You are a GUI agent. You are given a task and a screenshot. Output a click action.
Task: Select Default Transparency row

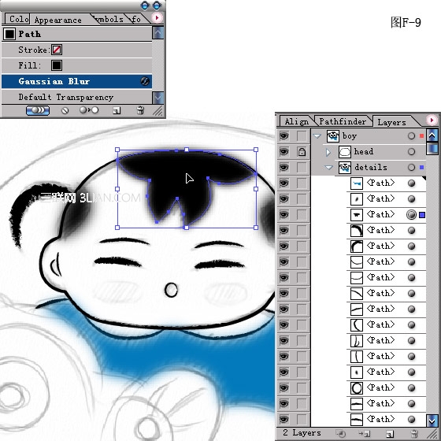pos(77,97)
